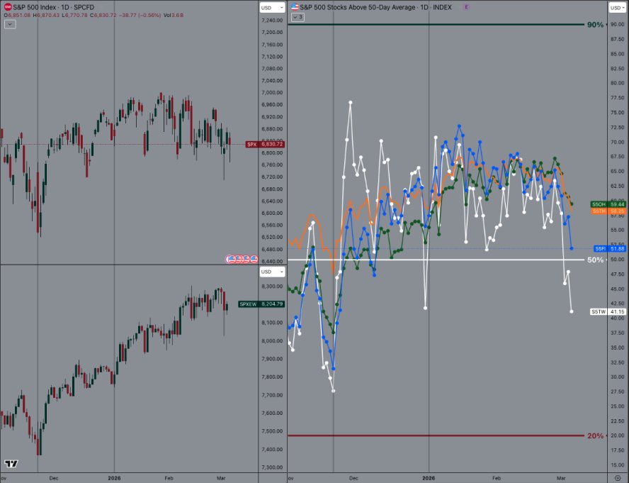Click the S&P 500 Index · 1D · SPCFD title
The image size is (629, 483).
click(53, 7)
